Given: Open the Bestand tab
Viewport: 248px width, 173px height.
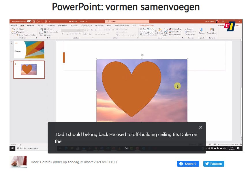Looking at the screenshot, I should (x=14, y=25).
